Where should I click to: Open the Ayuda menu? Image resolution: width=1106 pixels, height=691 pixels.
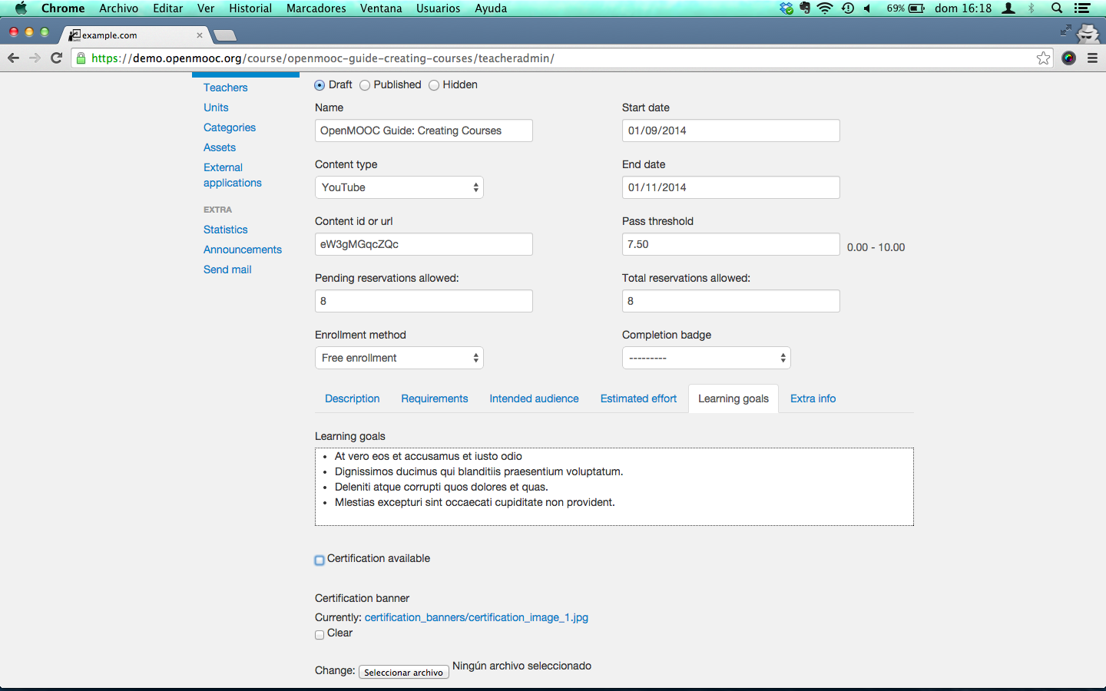point(491,8)
